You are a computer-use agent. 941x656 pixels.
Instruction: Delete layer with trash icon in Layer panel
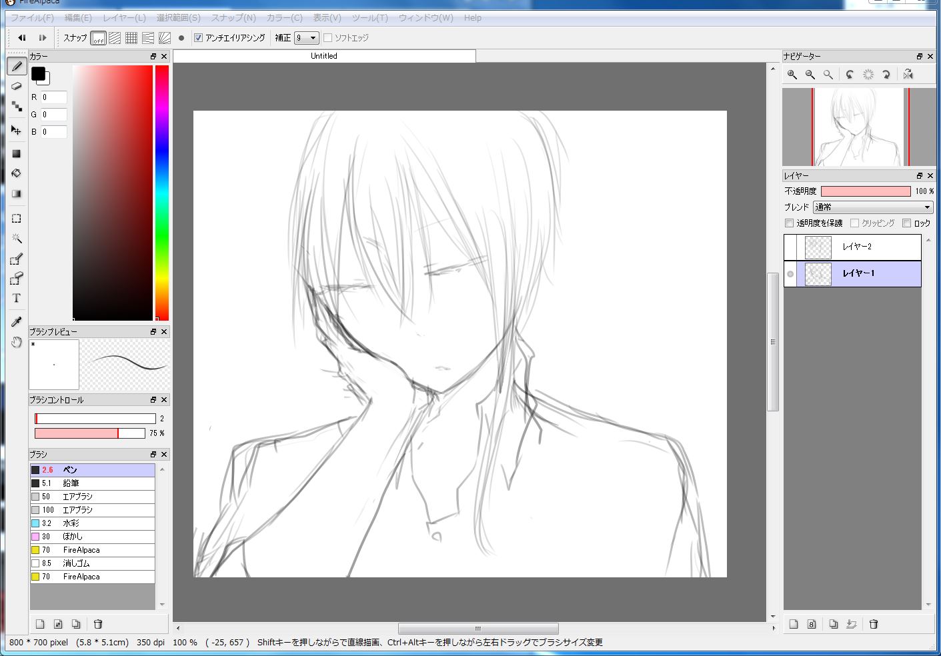coord(874,624)
